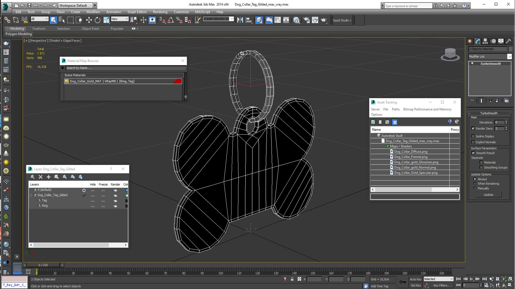Click the Mirror tool icon
This screenshot has width=515, height=289.
click(x=240, y=20)
